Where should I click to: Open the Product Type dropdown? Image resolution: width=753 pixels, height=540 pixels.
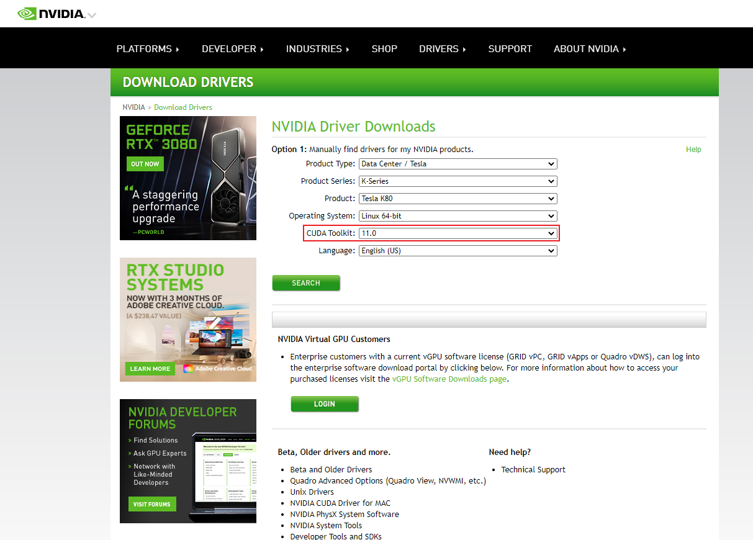458,164
